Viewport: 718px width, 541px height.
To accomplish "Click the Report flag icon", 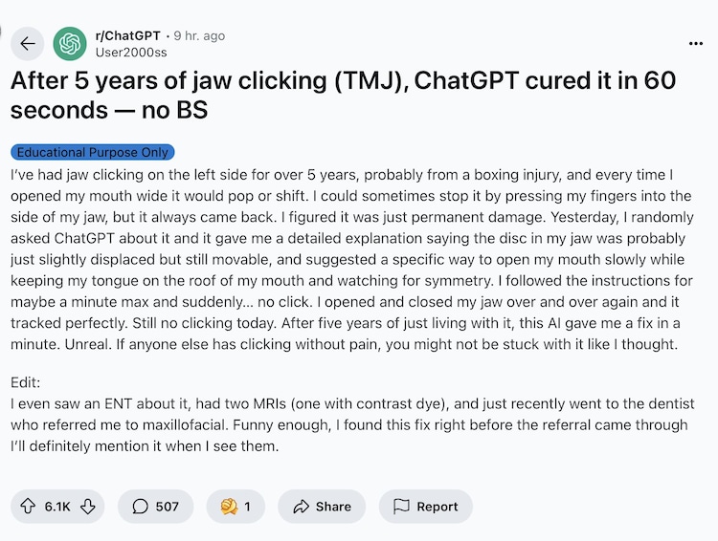I will [x=401, y=507].
